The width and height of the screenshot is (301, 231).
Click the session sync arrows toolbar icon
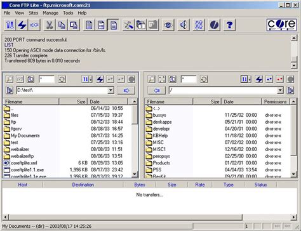coord(199,25)
